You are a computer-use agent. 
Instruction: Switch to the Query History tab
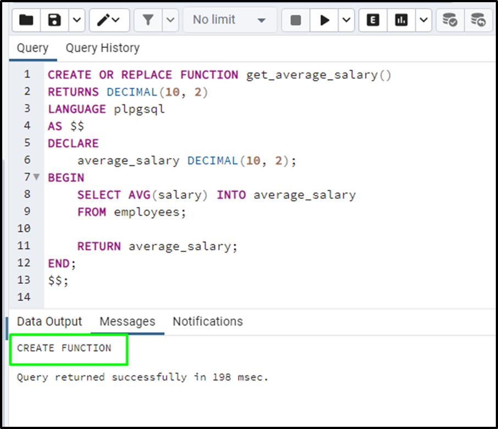[102, 48]
